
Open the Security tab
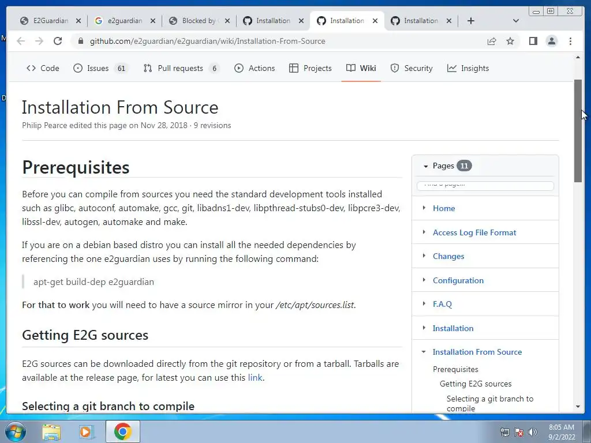412,68
